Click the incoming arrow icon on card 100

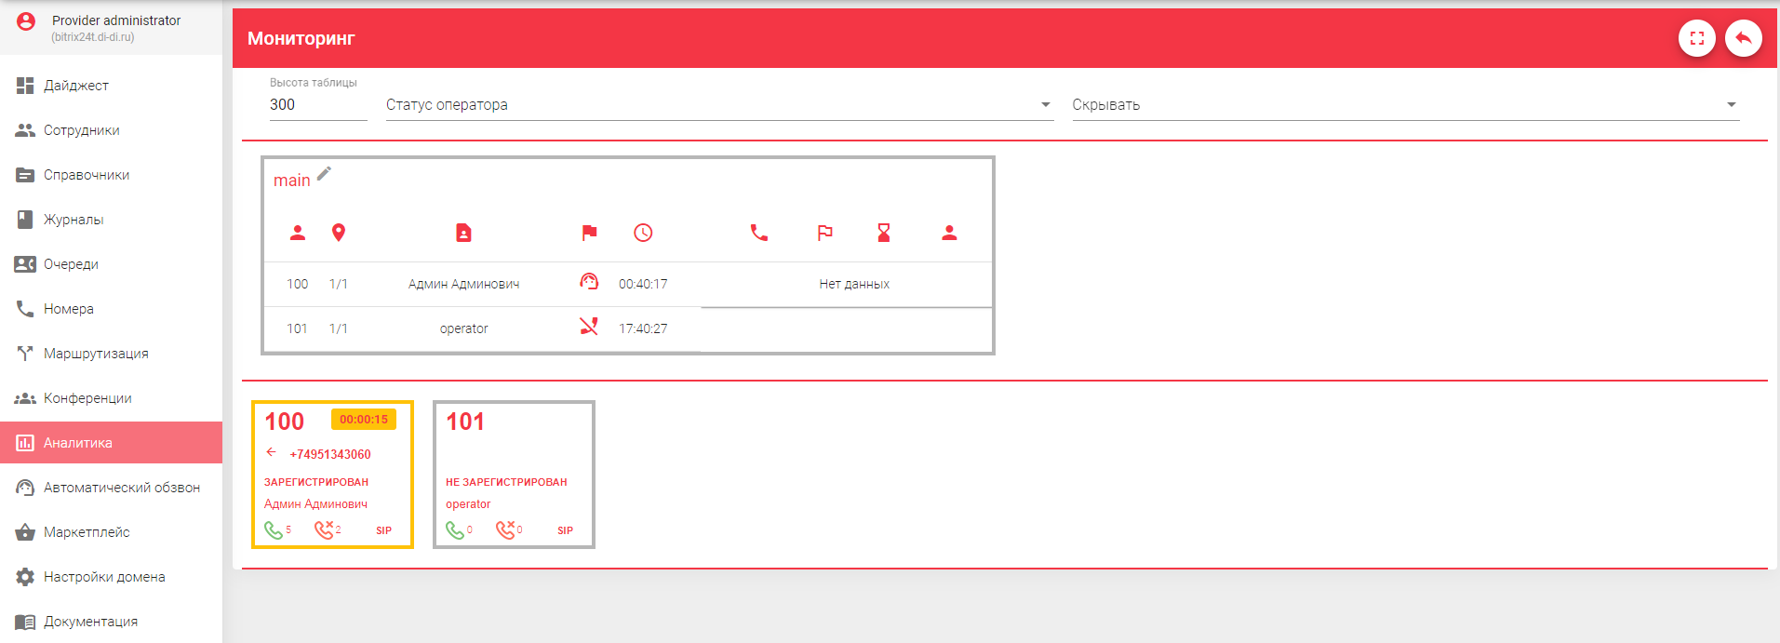(x=272, y=452)
